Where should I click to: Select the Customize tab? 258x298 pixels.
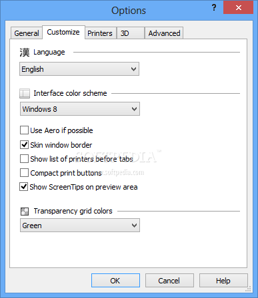63,33
